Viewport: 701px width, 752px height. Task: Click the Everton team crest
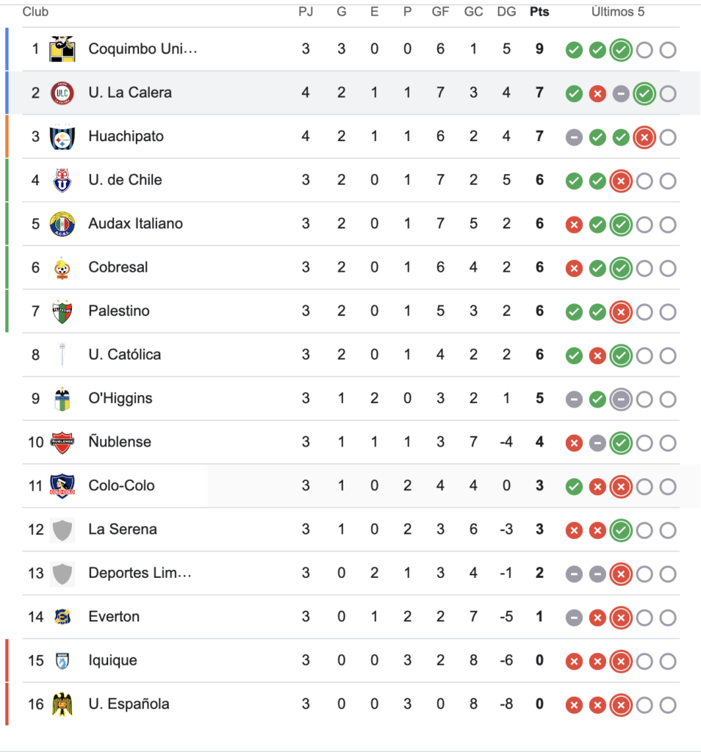(63, 617)
